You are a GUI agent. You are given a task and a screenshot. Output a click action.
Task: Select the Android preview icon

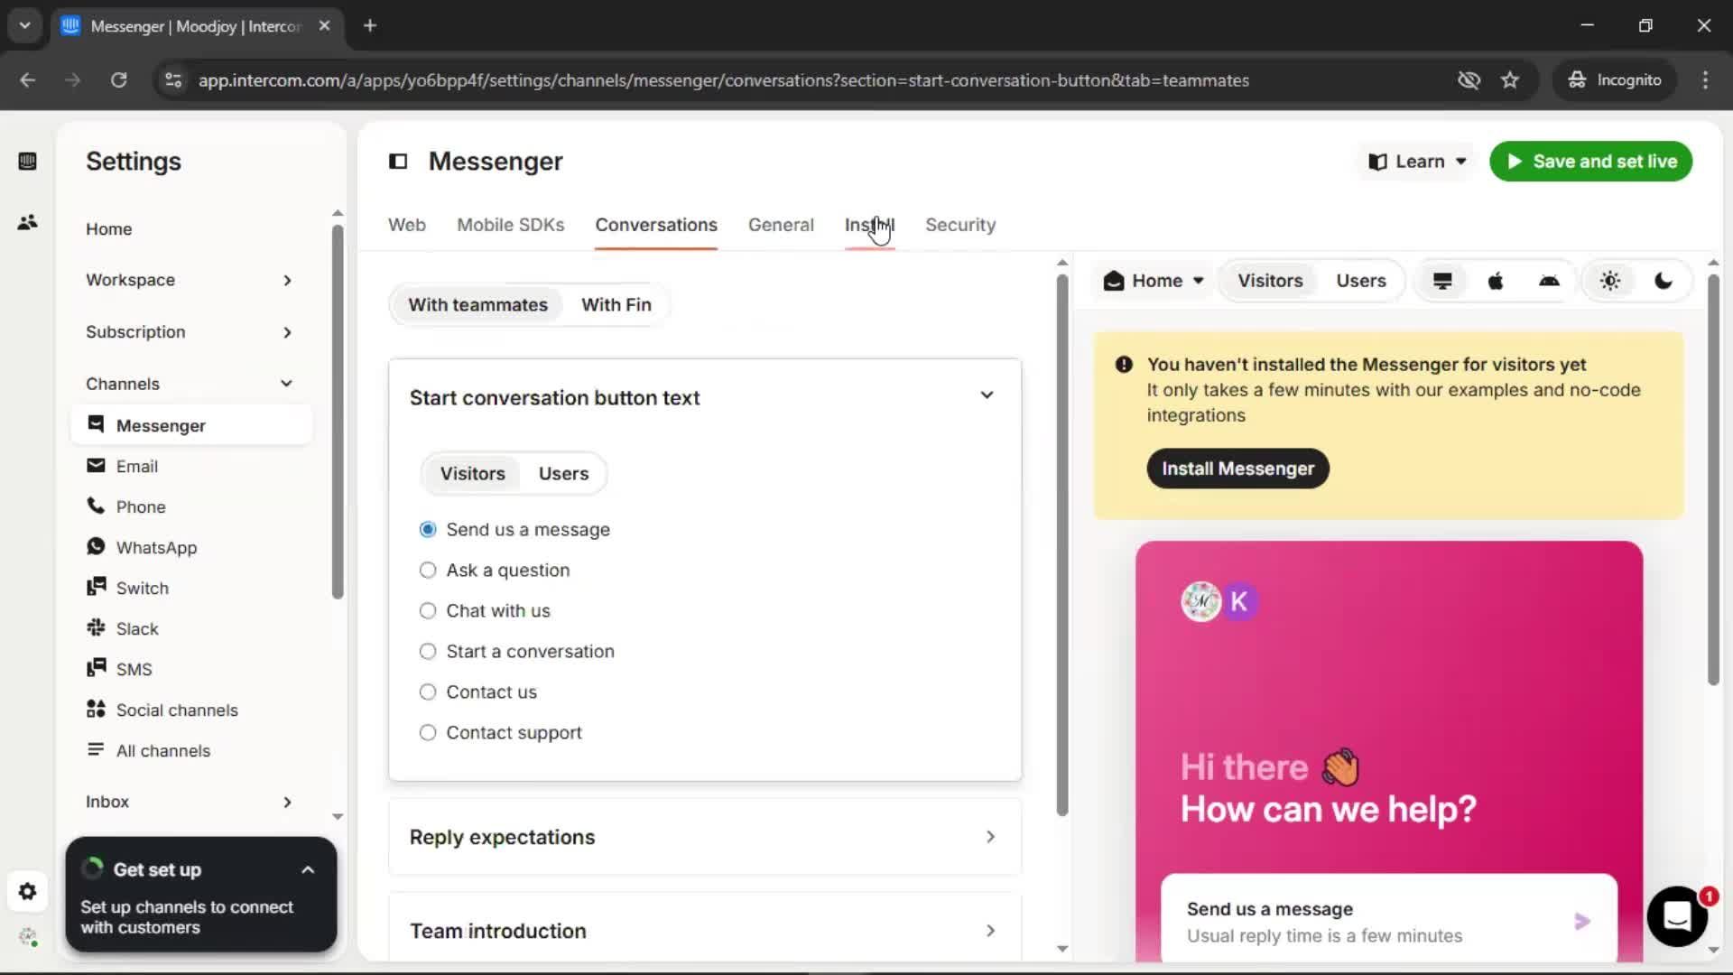pos(1549,281)
